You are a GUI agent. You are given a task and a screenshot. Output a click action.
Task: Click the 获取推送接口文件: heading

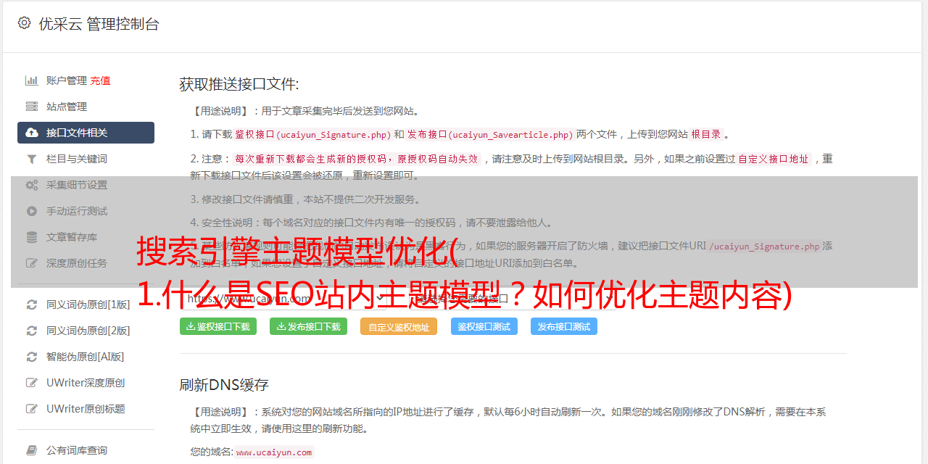[x=239, y=84]
